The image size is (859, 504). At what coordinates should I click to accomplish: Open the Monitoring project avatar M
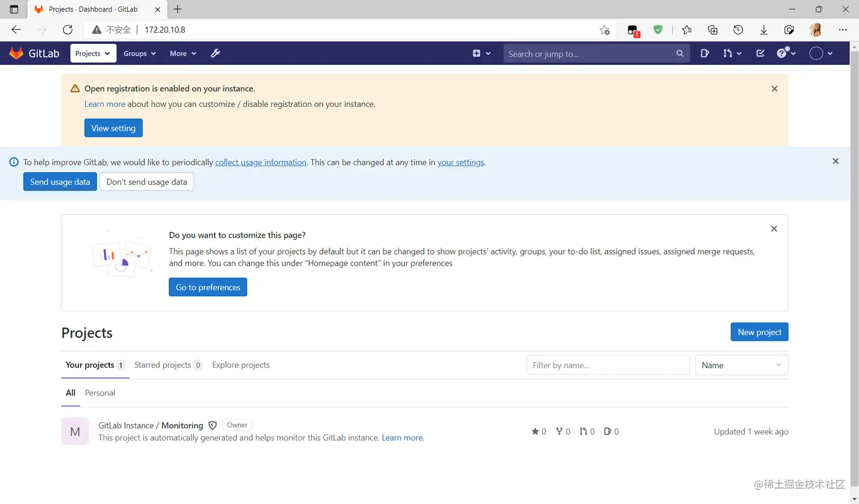[75, 431]
